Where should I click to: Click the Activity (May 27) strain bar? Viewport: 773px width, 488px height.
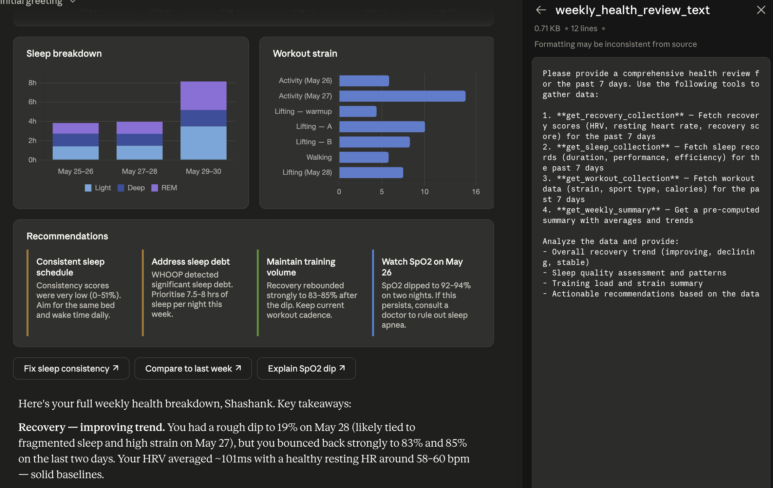coord(402,96)
